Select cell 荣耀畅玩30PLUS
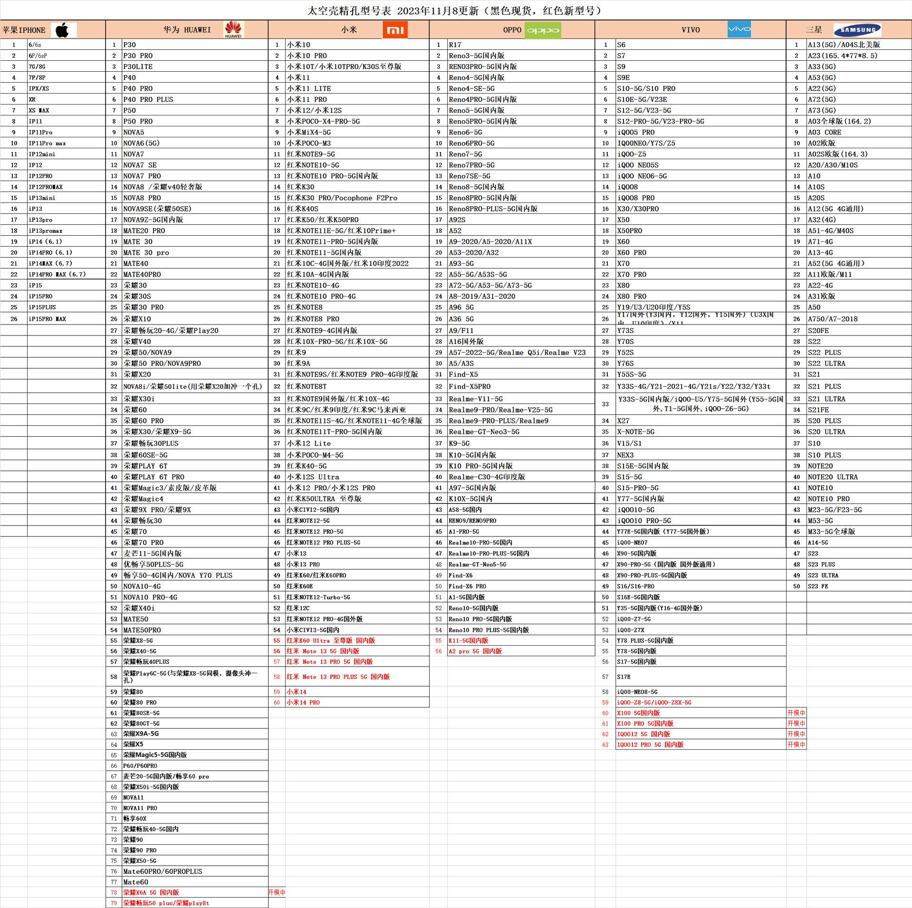The height and width of the screenshot is (908, 912). (x=195, y=443)
